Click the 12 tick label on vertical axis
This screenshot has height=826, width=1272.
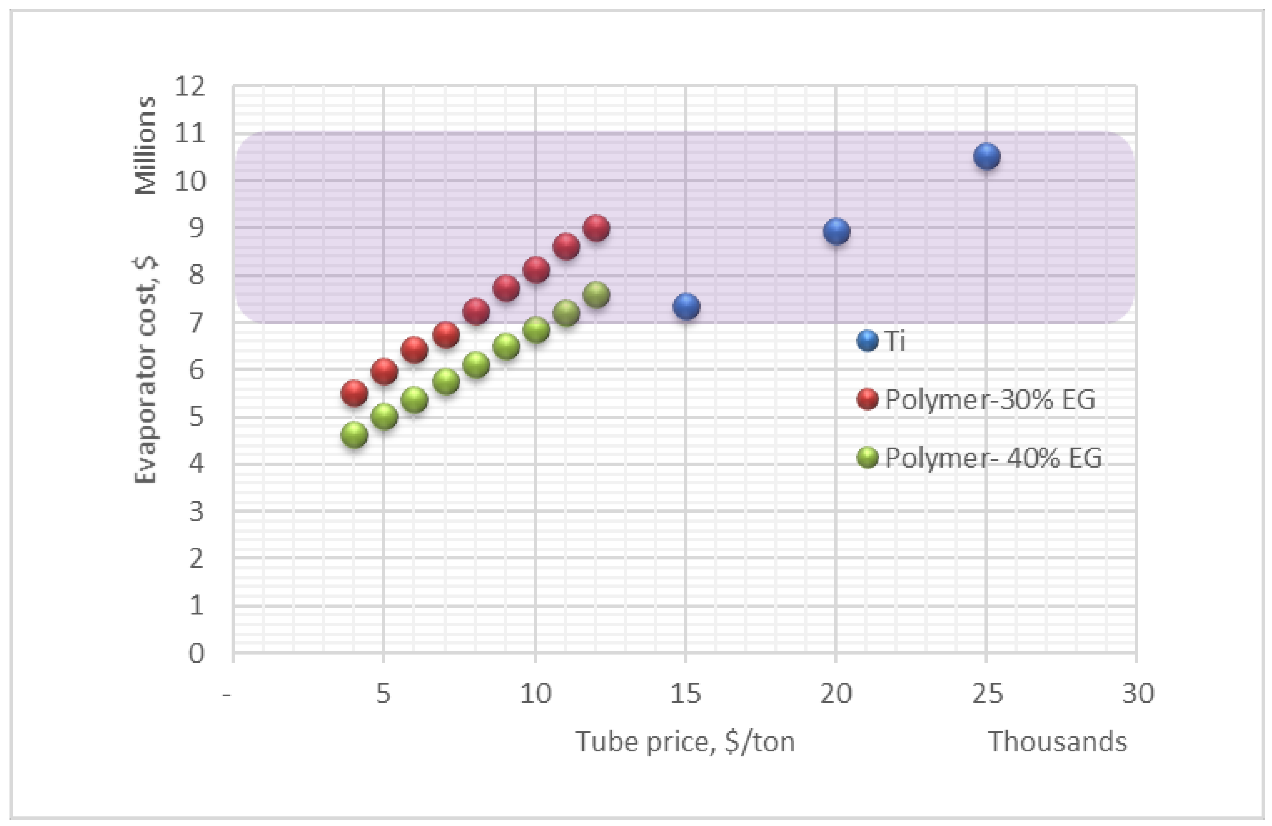pyautogui.click(x=190, y=86)
